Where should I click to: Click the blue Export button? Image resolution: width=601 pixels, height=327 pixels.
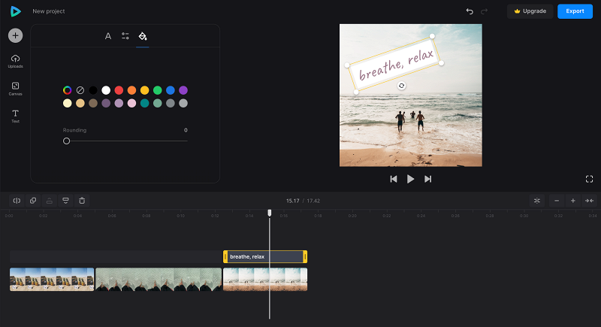[575, 11]
